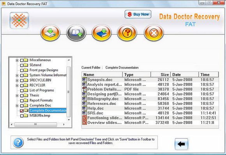Check the Miscellaneous folder checkbox
The width and height of the screenshot is (226, 155).
pyautogui.click(x=22, y=60)
